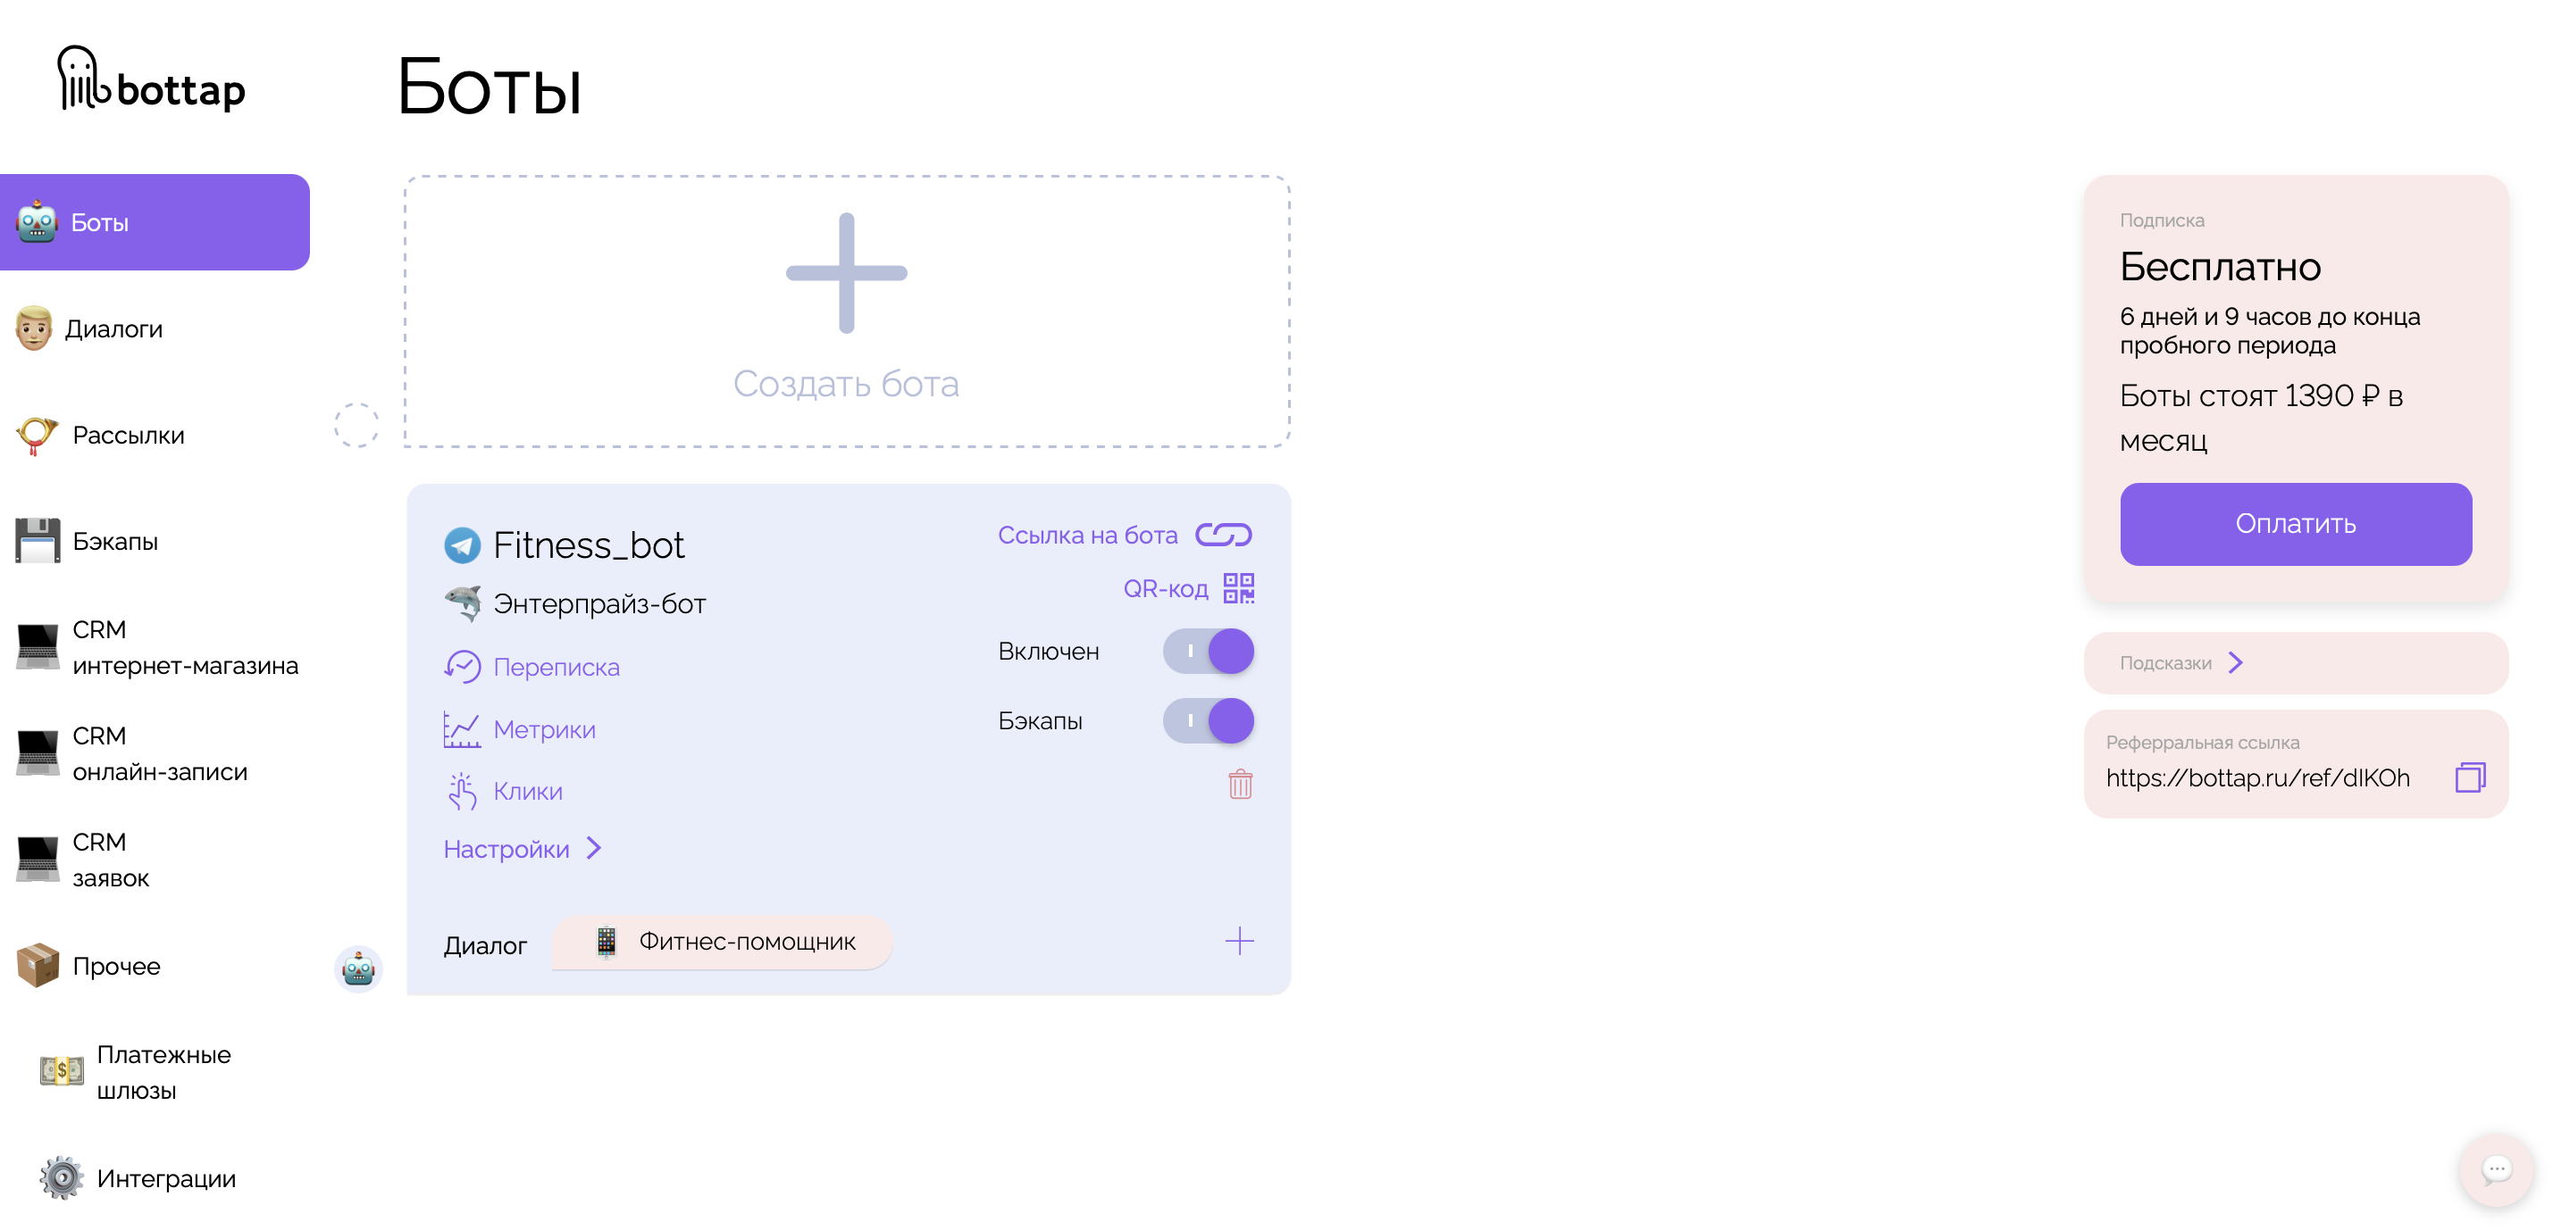Click the QR code icon
The image size is (2553, 1230).
[1238, 588]
